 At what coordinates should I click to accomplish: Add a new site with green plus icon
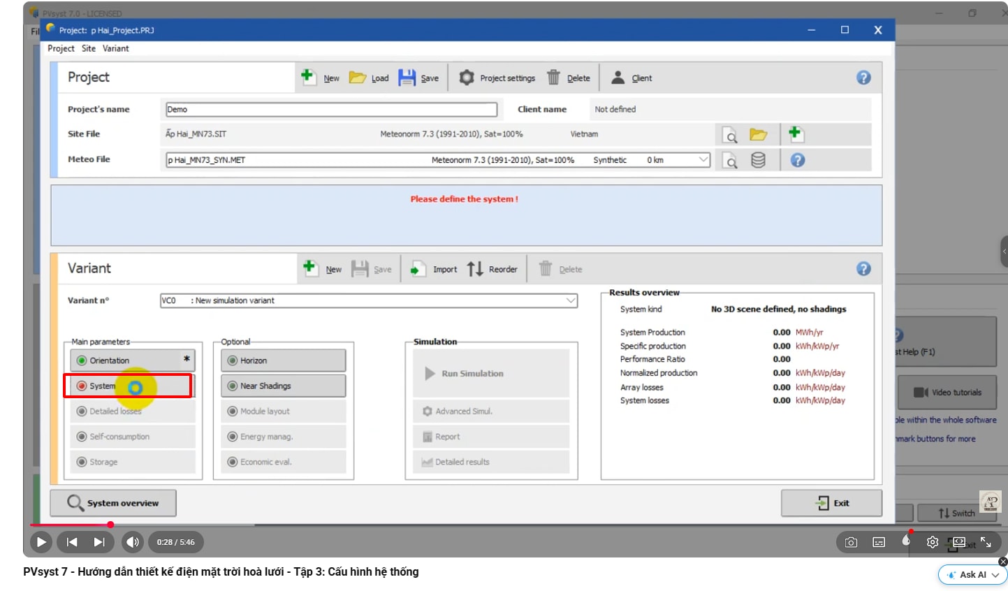pos(795,133)
